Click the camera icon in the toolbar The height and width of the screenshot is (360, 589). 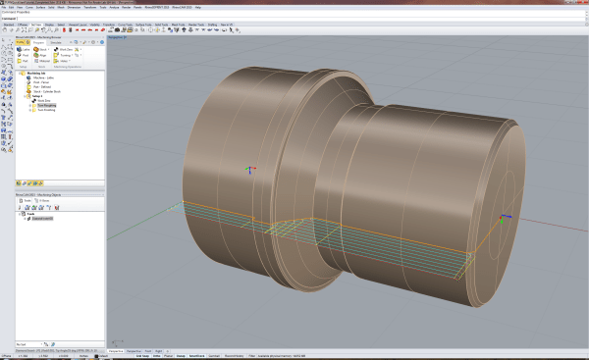point(117,30)
